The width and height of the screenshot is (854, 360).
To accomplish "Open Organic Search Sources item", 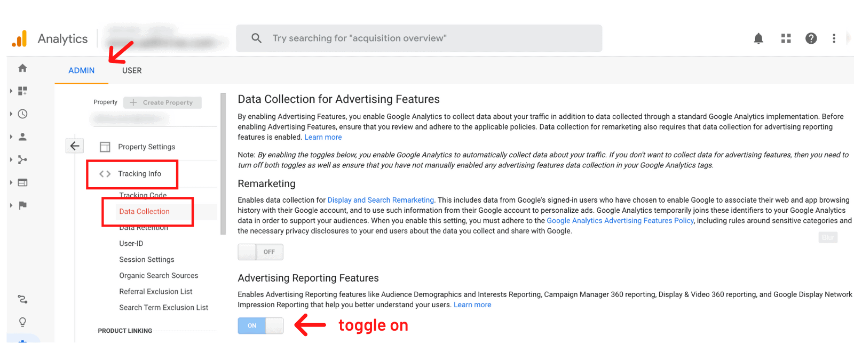I will tap(159, 275).
